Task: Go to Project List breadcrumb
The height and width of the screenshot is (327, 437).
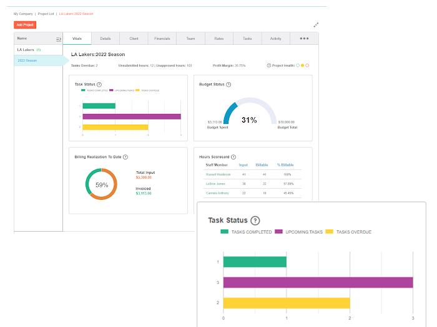Action: pyautogui.click(x=46, y=14)
